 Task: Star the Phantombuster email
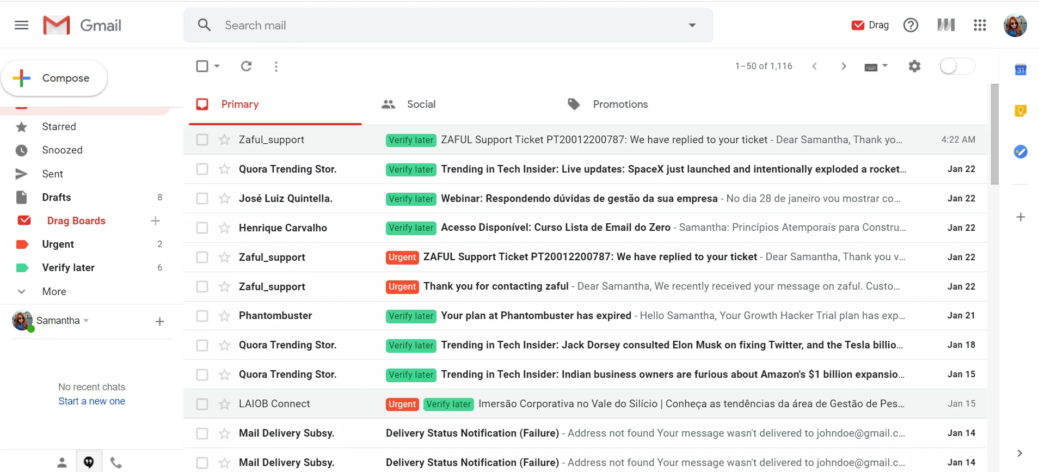pyautogui.click(x=224, y=316)
